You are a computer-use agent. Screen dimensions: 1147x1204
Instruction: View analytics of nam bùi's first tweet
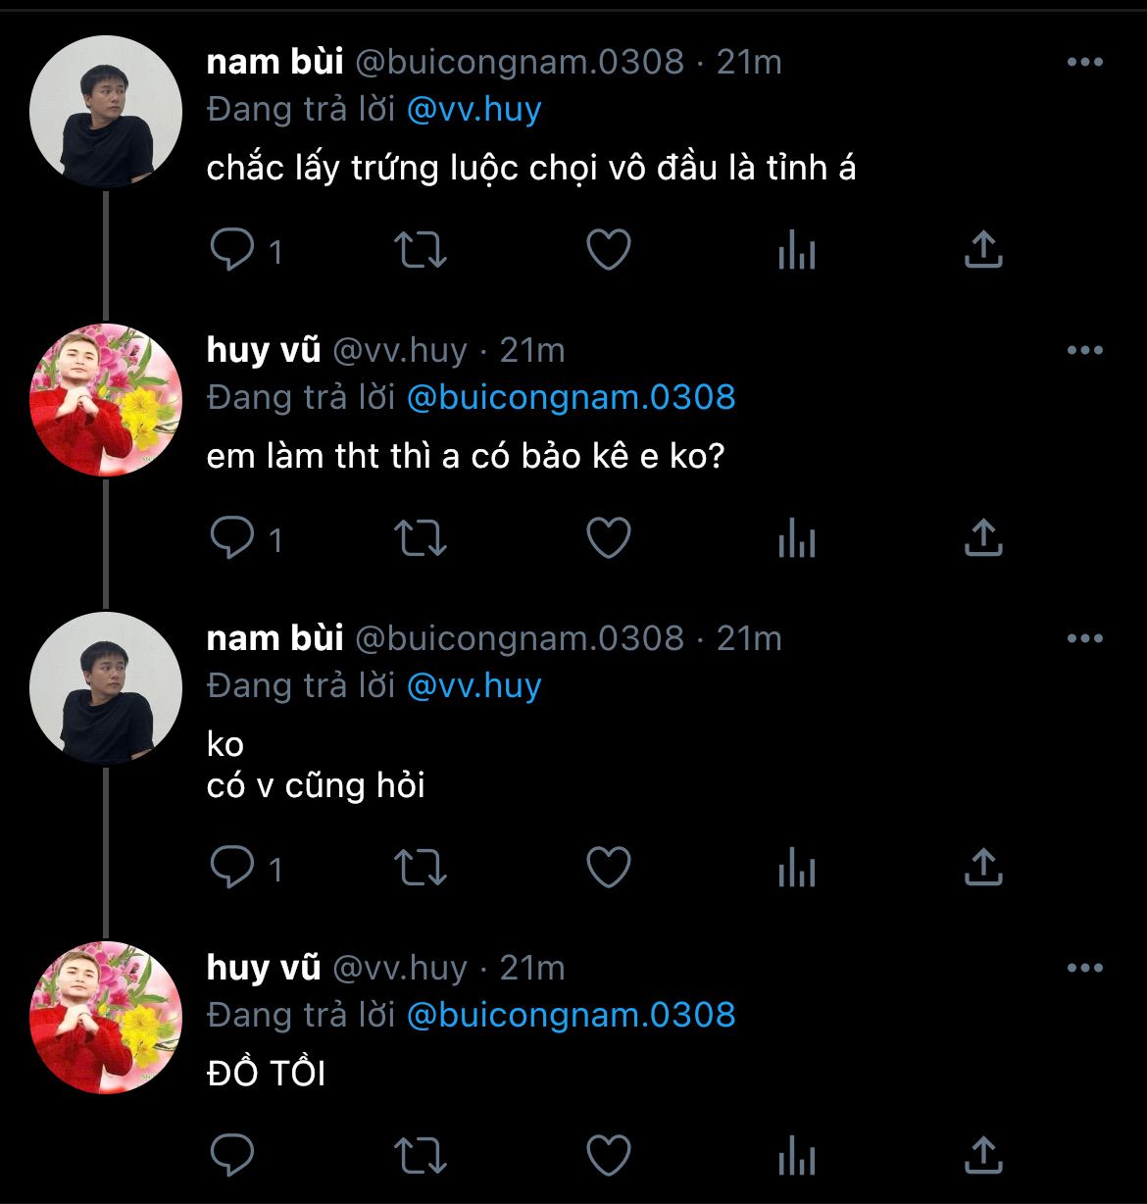796,252
